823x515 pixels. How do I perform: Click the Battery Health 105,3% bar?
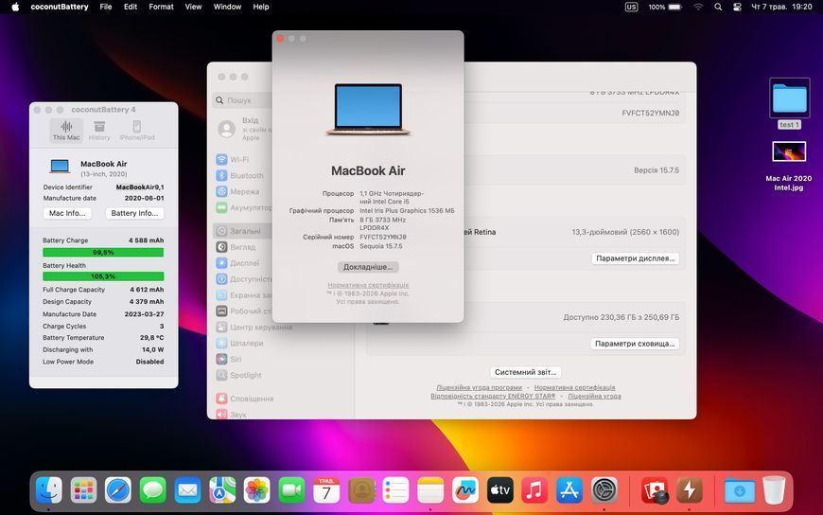pyautogui.click(x=103, y=276)
